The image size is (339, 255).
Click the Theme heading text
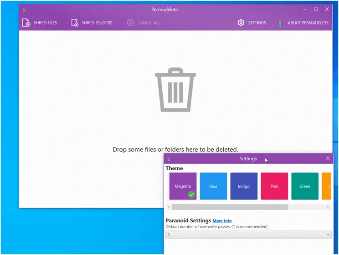(x=174, y=168)
